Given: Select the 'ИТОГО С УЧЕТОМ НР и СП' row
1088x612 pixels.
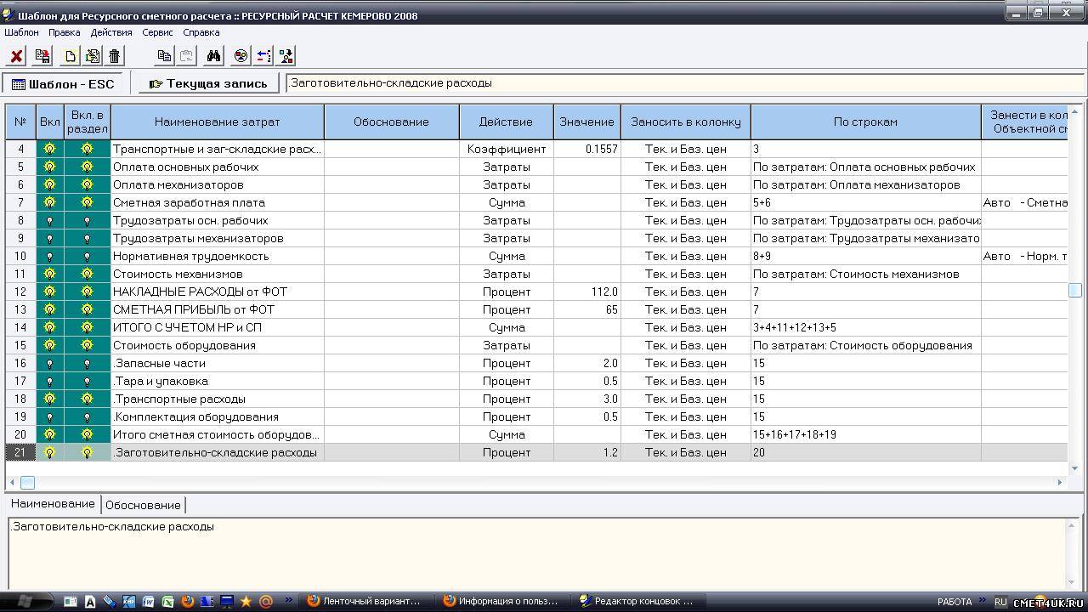Looking at the screenshot, I should (x=536, y=327).
